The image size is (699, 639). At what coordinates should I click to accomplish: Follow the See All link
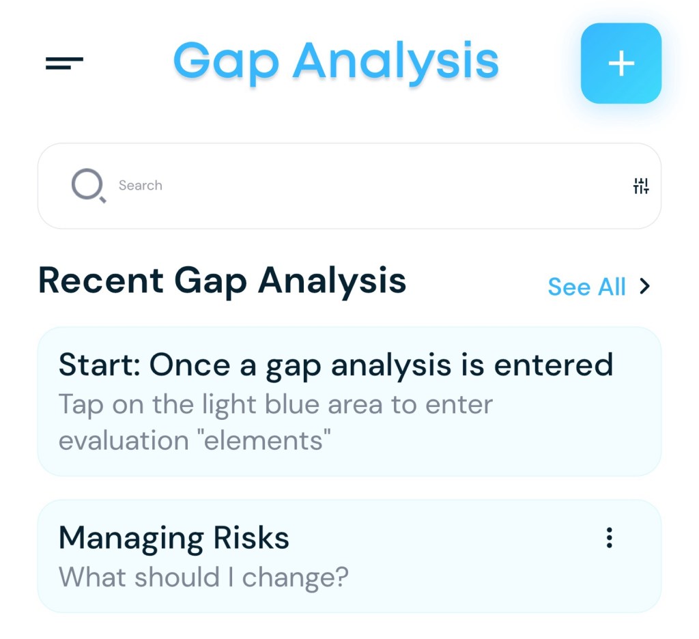click(x=586, y=287)
